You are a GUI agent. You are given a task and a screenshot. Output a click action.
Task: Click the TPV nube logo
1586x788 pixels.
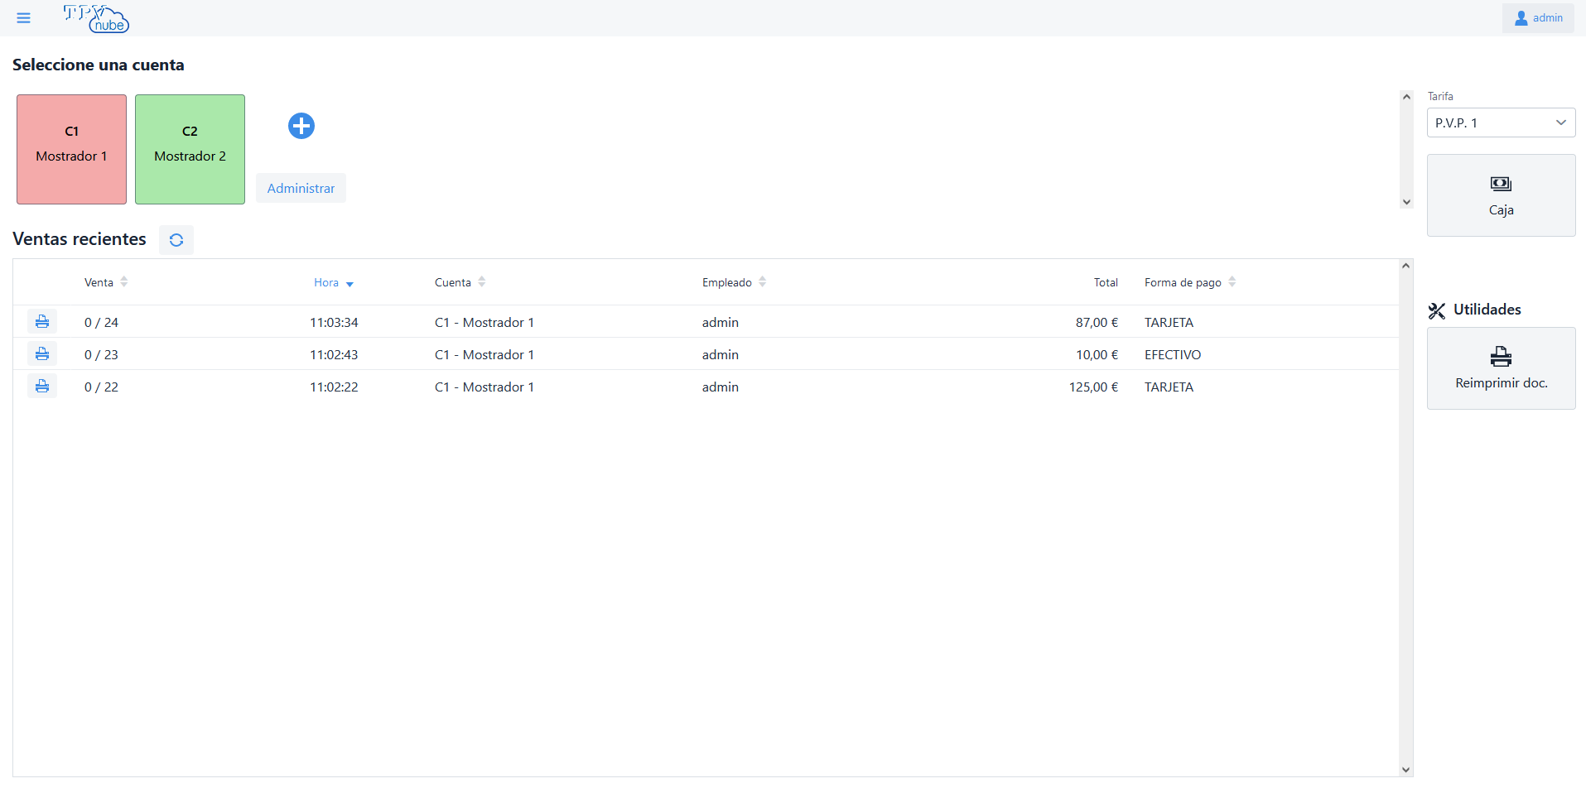point(96,18)
